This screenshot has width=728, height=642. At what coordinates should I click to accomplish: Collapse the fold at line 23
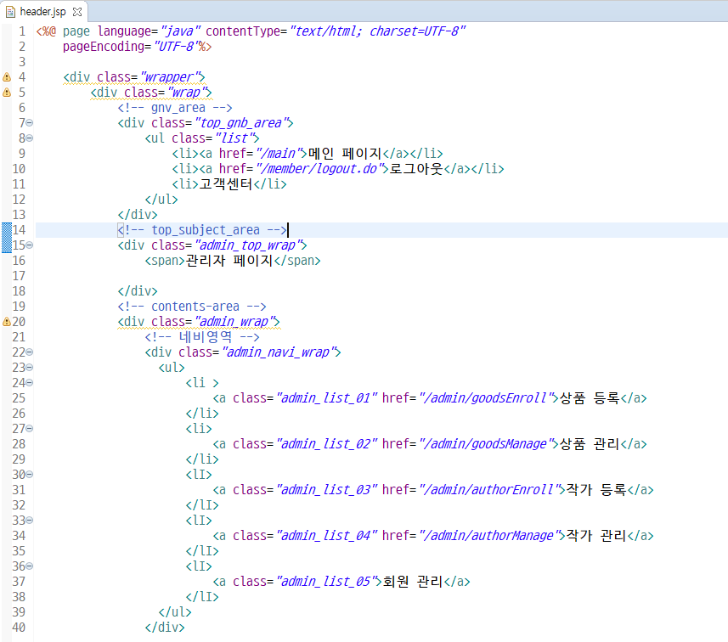click(x=30, y=368)
